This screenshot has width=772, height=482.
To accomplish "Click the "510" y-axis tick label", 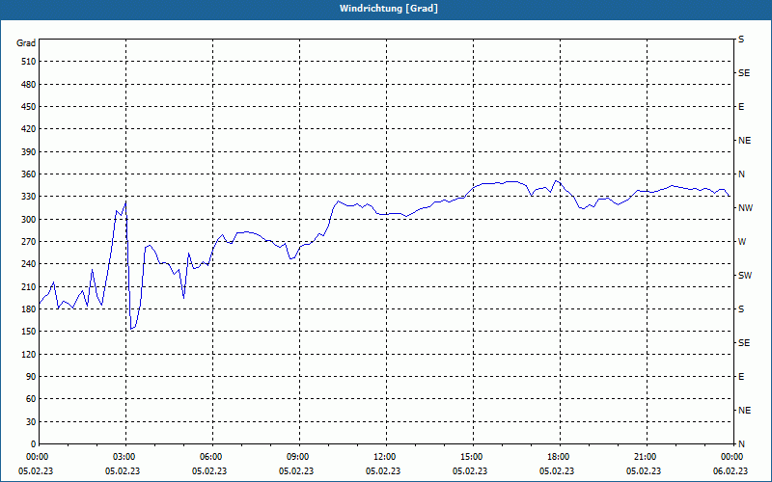I will 29,62.
